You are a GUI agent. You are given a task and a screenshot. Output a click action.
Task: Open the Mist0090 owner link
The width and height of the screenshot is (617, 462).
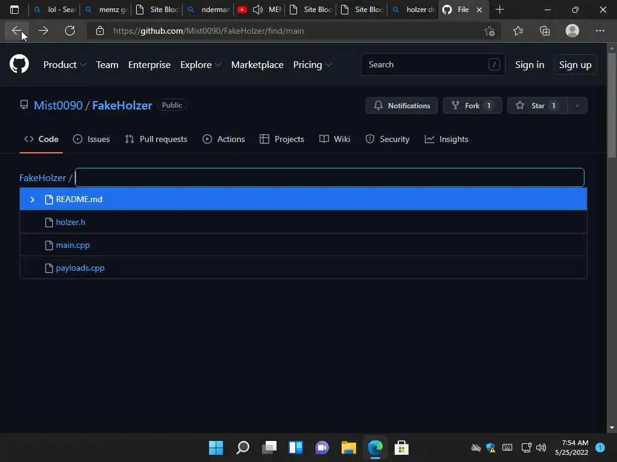pos(58,105)
